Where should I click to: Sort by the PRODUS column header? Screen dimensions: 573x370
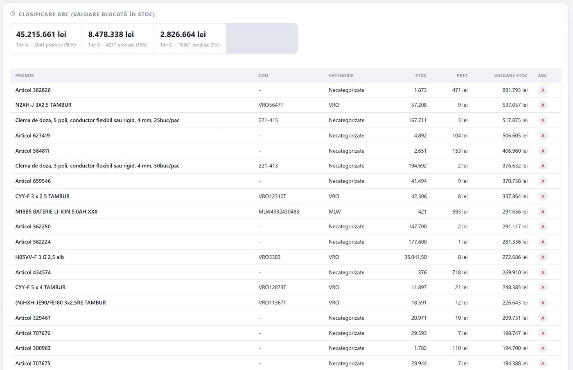click(25, 76)
